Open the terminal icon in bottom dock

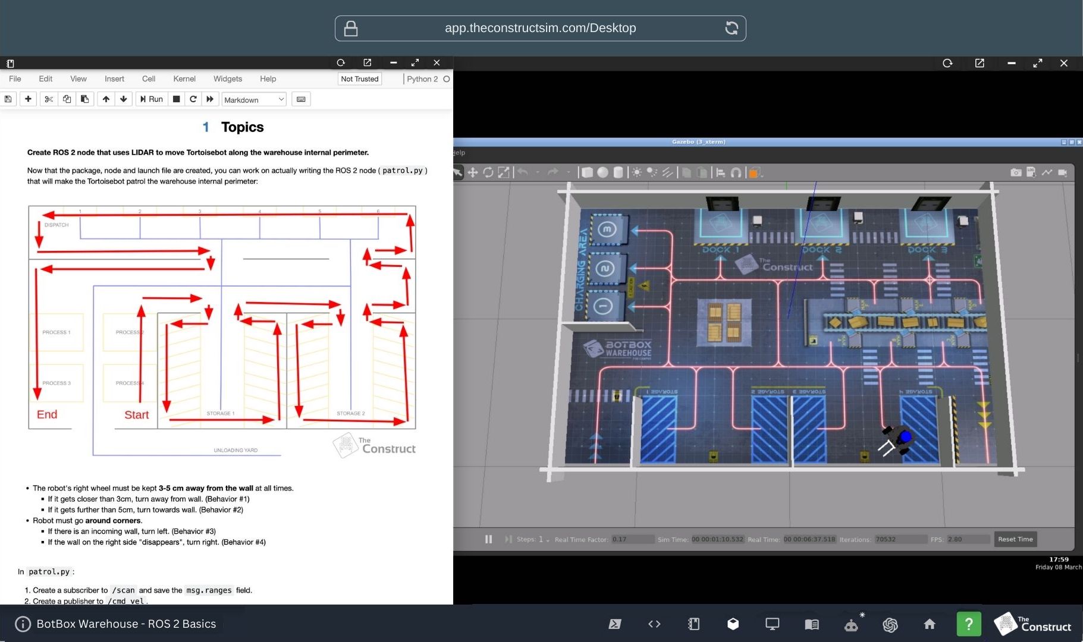click(x=615, y=624)
